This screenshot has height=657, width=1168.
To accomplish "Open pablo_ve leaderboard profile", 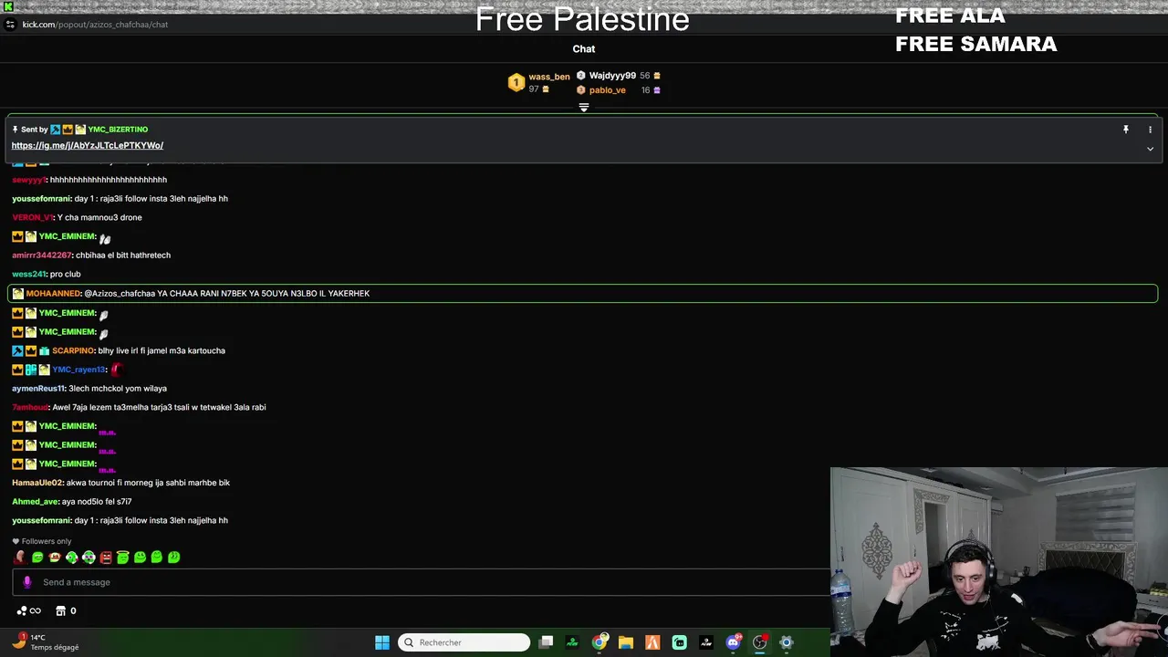I will (608, 90).
